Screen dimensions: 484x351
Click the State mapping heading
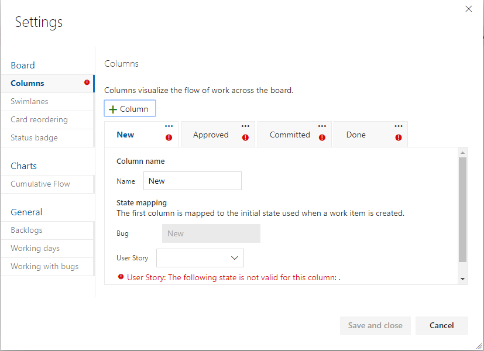point(142,202)
